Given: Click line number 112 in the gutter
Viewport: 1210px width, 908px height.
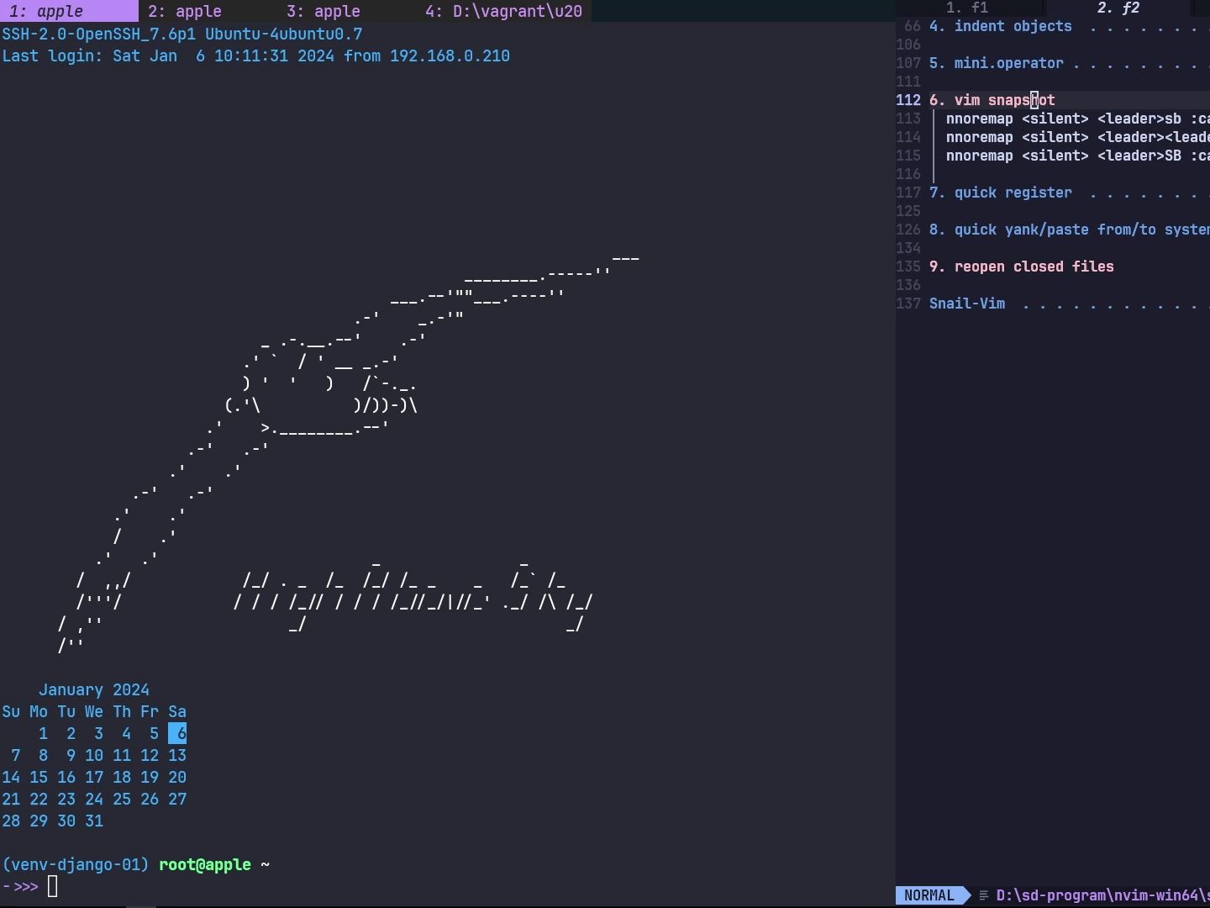Looking at the screenshot, I should pyautogui.click(x=908, y=100).
